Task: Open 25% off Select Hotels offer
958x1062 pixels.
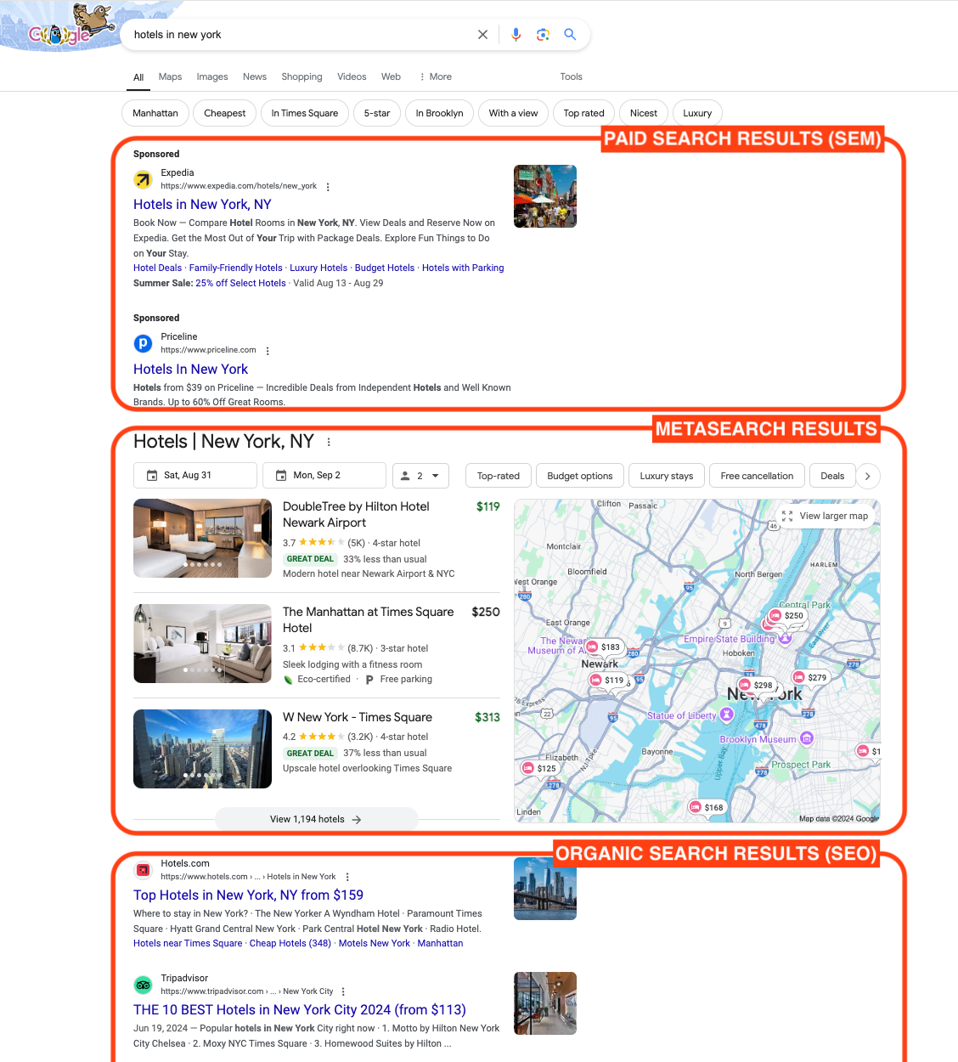Action: tap(240, 283)
